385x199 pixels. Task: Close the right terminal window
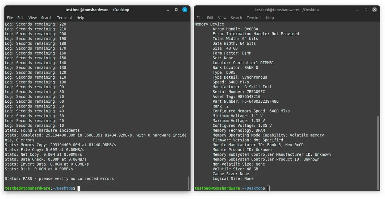pyautogui.click(x=374, y=10)
